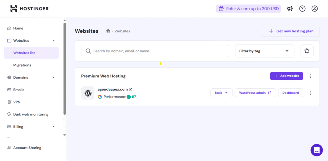This screenshot has width=328, height=161.
Task: Click the sidebar vertical scrollbar thumb
Action: (x=65, y=69)
